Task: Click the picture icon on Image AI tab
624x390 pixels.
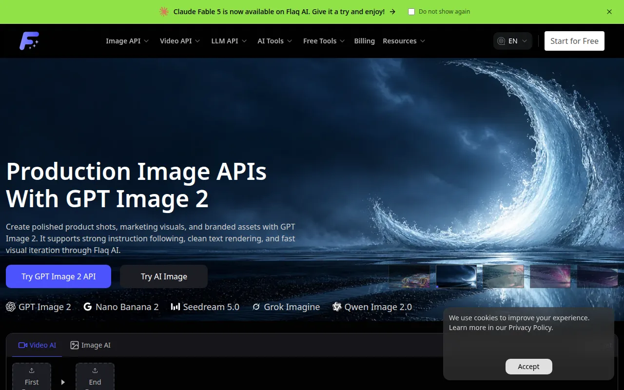Action: point(75,345)
